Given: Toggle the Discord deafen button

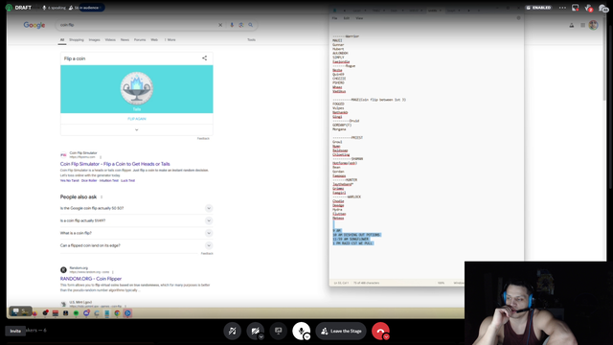Looking at the screenshot, I should tap(232, 331).
